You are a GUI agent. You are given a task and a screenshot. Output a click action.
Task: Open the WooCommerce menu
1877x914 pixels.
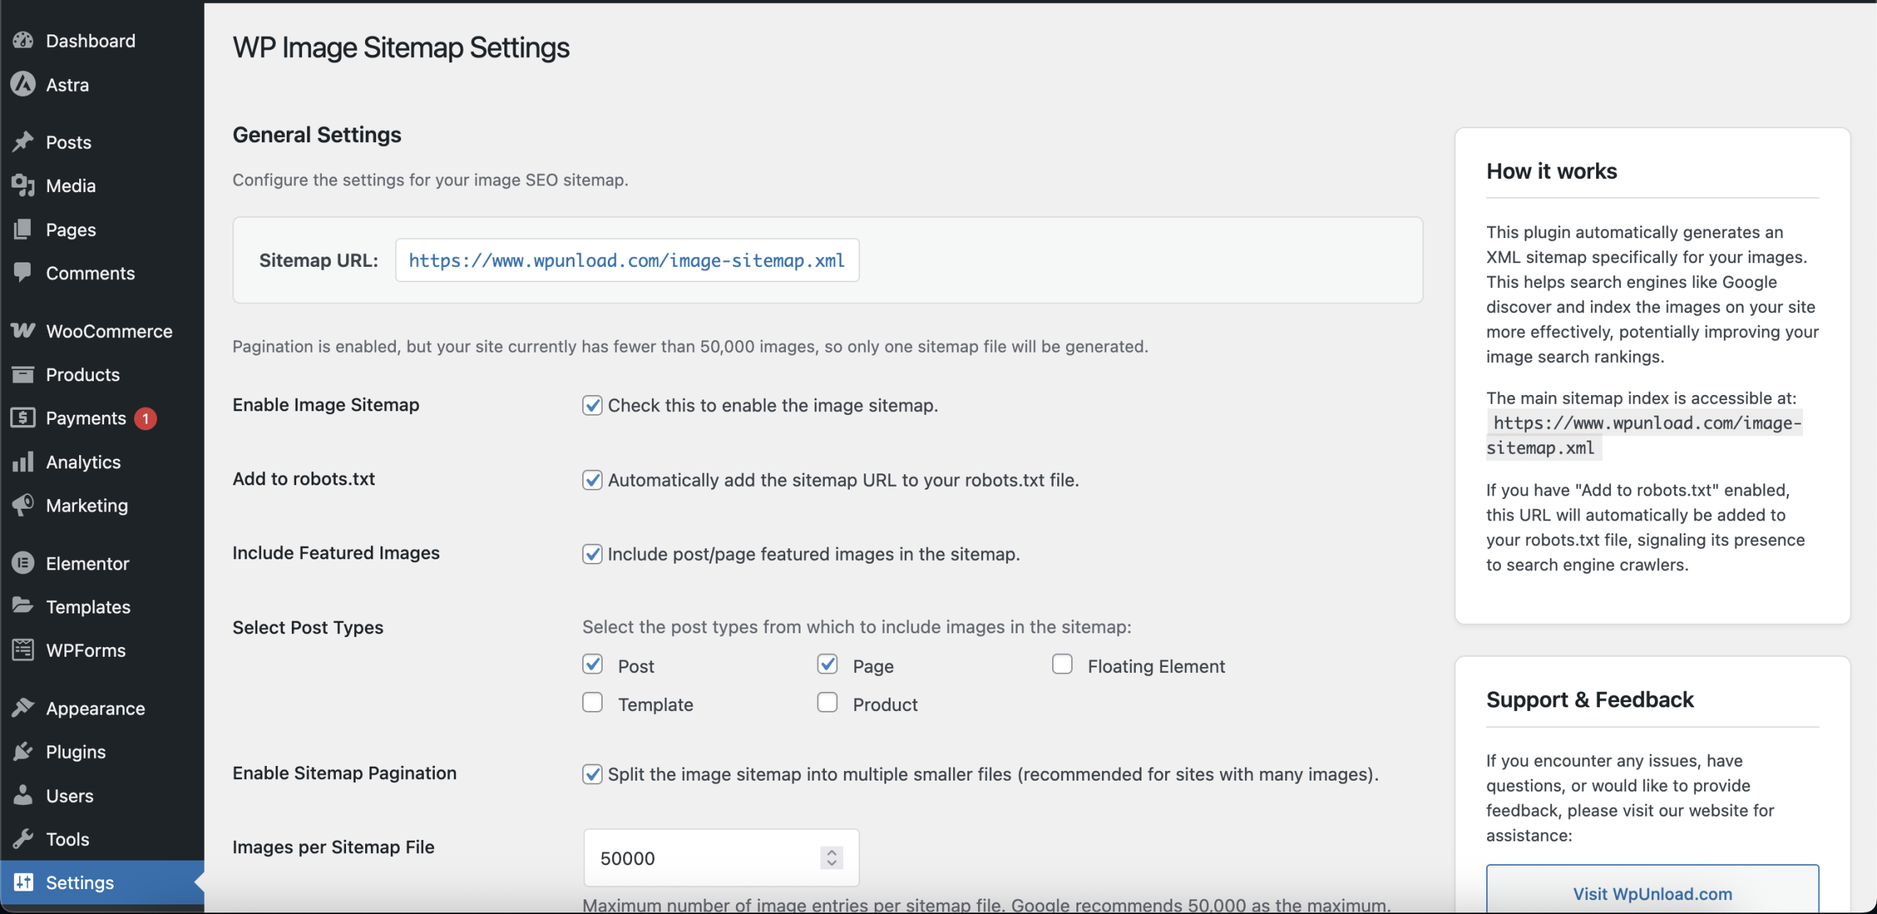click(x=109, y=331)
